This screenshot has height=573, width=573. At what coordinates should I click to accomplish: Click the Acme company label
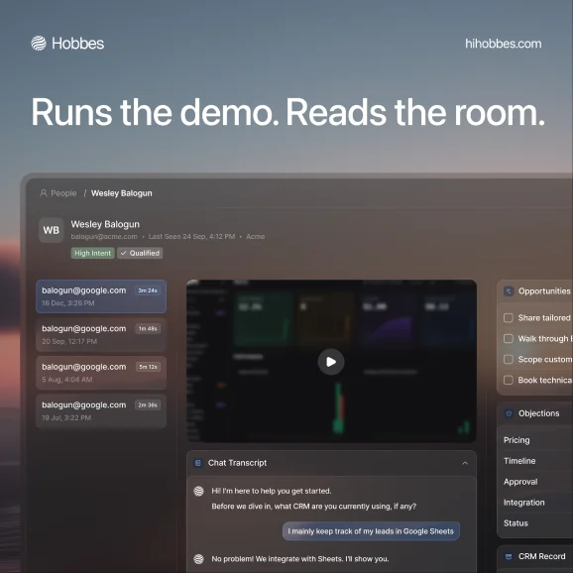click(255, 236)
